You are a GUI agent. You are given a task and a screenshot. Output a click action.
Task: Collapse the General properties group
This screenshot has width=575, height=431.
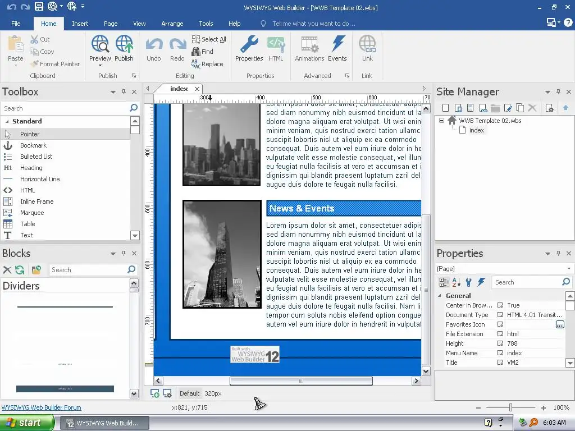coord(440,296)
